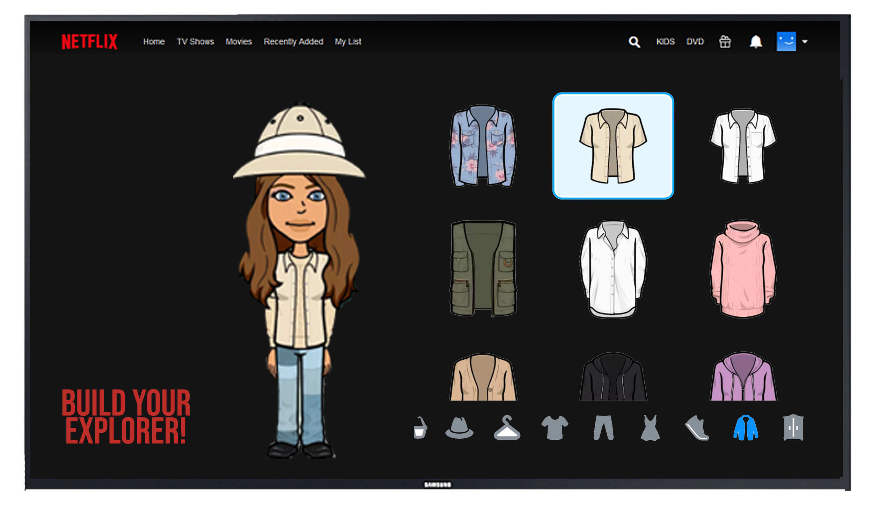
Task: Choose the pink turtleneck sweater thumbnail
Action: (743, 269)
